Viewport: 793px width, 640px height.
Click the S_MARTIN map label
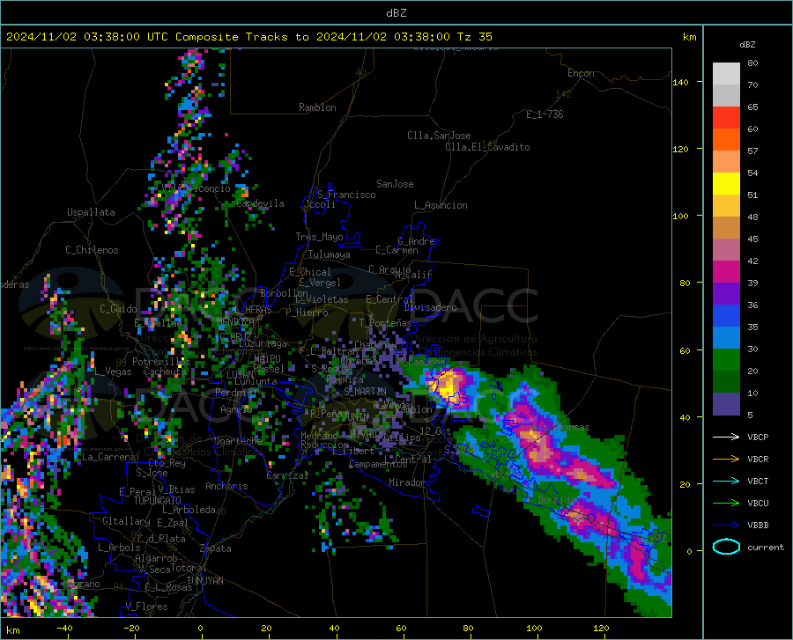[x=365, y=392]
